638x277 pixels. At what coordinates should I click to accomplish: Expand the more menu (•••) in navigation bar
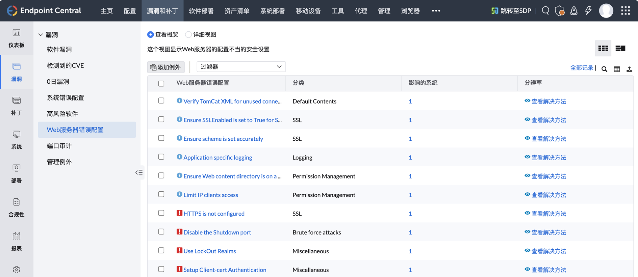coord(436,11)
